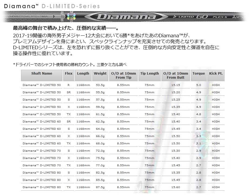Image resolution: width=250 pixels, height=196 pixels.
Task: Click the Flex column header
Action: (x=69, y=75)
